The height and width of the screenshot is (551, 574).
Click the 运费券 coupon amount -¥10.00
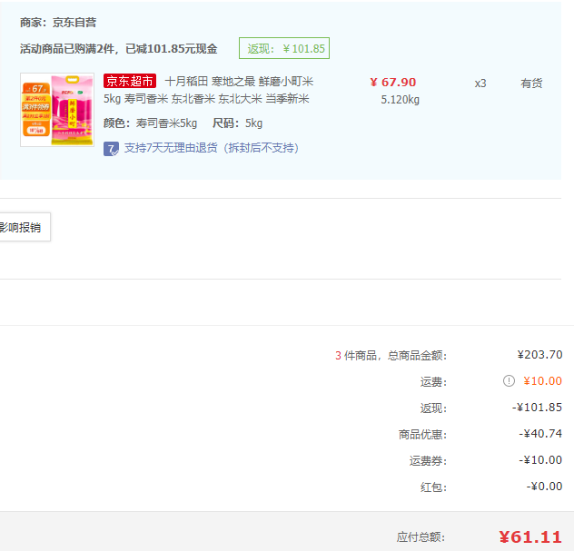click(x=540, y=460)
